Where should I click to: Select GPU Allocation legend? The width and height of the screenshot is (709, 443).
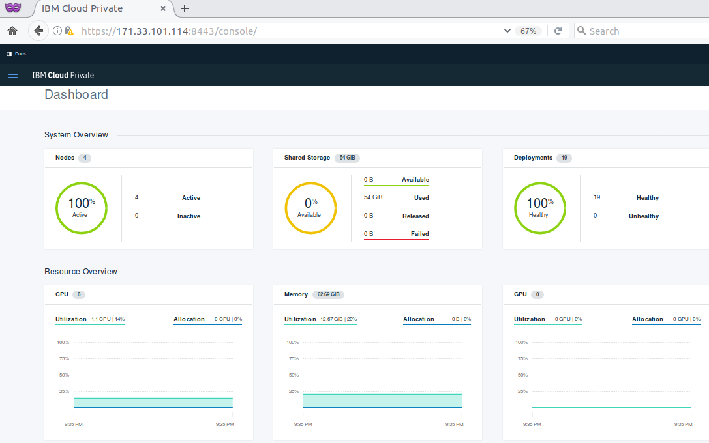[x=666, y=319]
